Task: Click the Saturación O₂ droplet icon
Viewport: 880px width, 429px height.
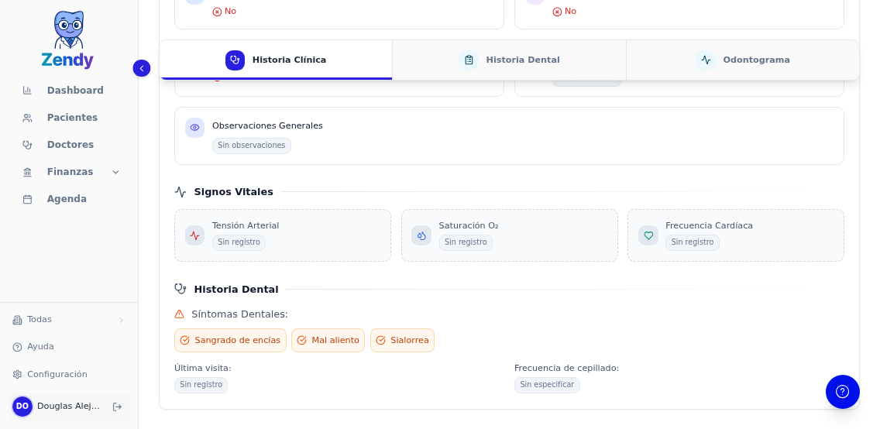Action: tap(421, 235)
